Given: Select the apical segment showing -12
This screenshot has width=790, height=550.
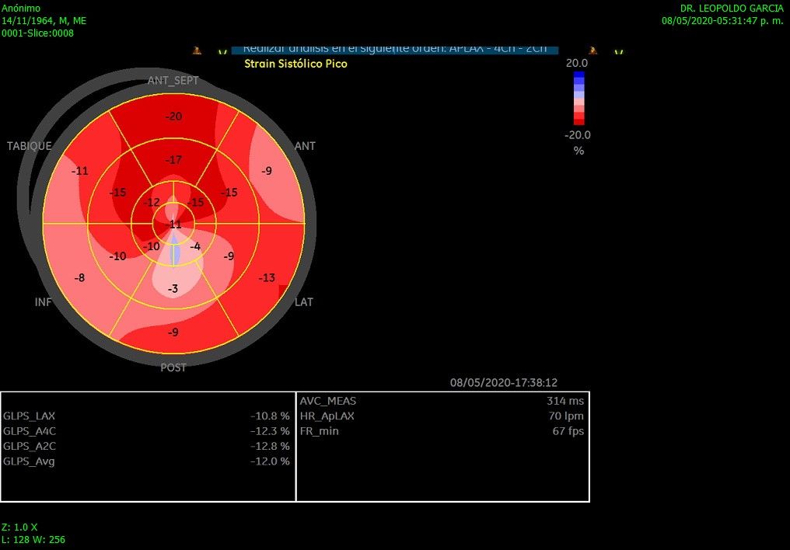Looking at the screenshot, I should coord(152,202).
